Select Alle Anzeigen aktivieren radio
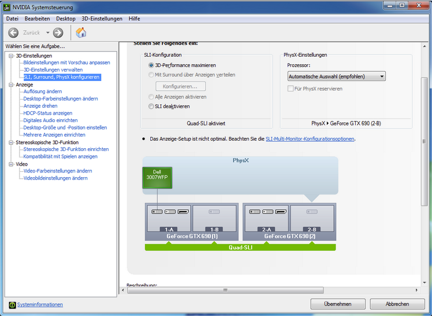 tap(151, 97)
